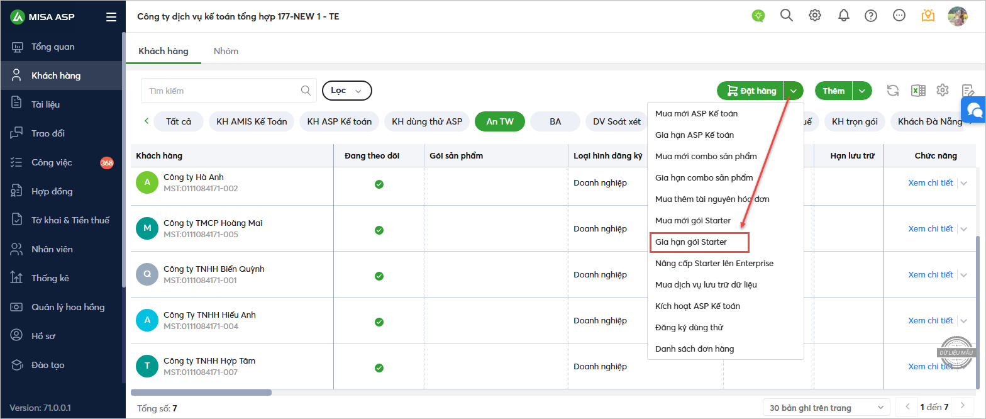986x419 pixels.
Task: Go to next page arrow
Action: 962,407
